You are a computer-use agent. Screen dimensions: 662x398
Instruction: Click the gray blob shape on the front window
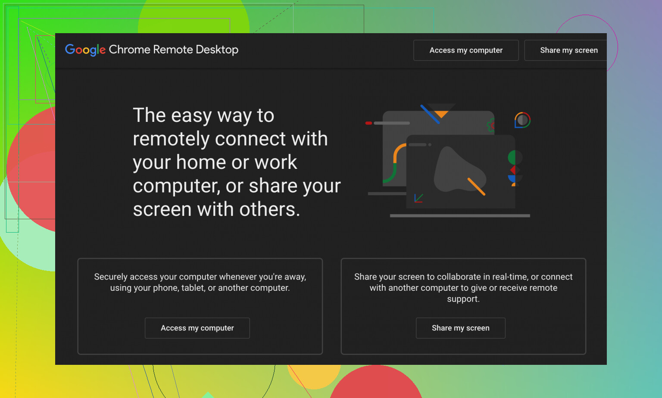(455, 171)
